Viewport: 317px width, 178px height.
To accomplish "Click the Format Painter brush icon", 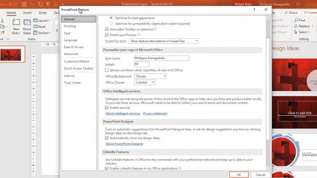I will tap(2, 33).
